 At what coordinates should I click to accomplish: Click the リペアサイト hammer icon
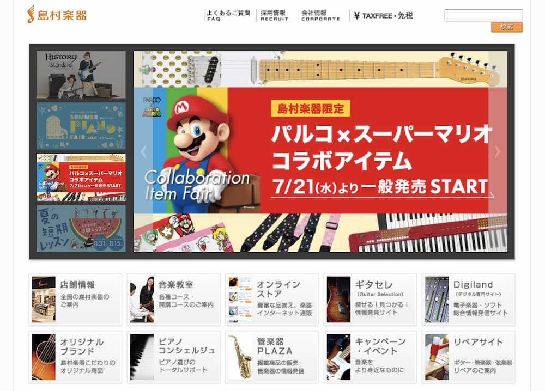pyautogui.click(x=437, y=357)
